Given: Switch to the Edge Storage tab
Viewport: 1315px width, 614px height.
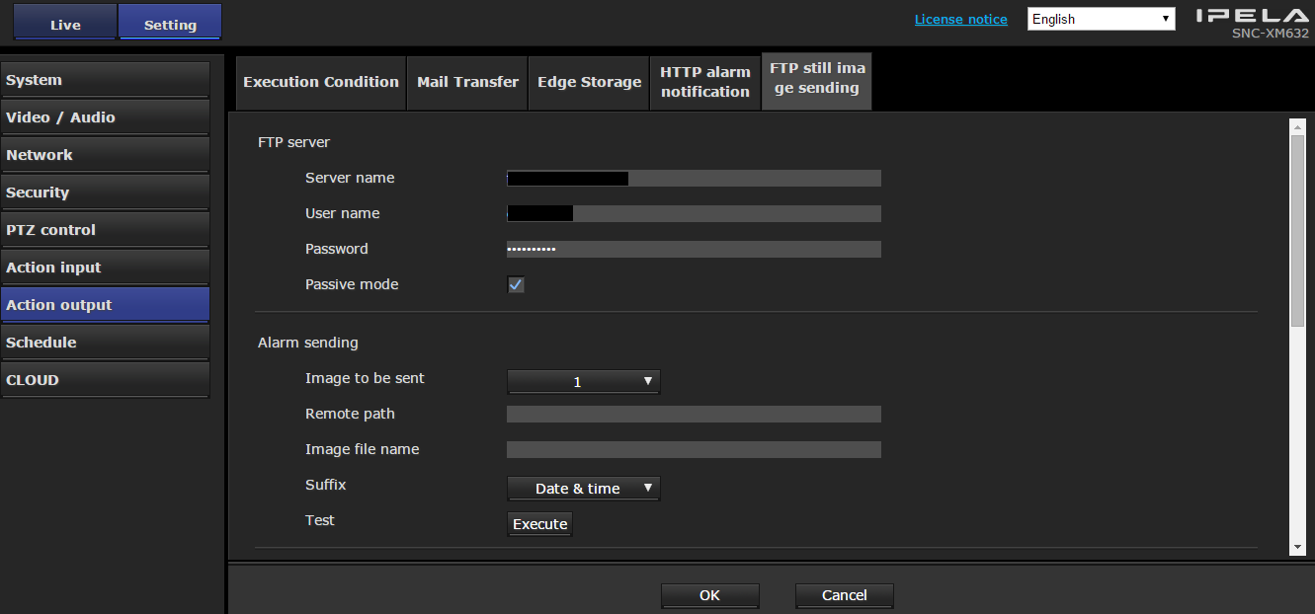Looking at the screenshot, I should pyautogui.click(x=589, y=82).
